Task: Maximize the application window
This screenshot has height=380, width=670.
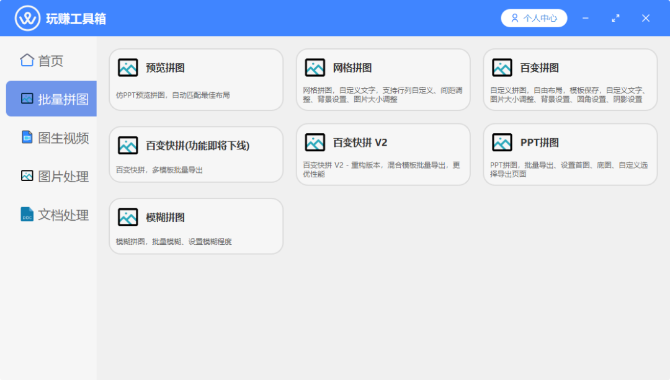Action: [x=615, y=18]
